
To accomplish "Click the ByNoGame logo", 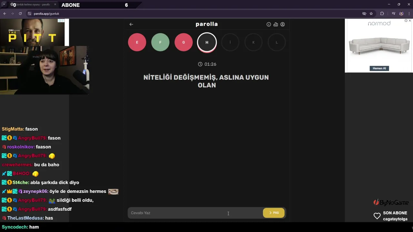I will (391, 202).
